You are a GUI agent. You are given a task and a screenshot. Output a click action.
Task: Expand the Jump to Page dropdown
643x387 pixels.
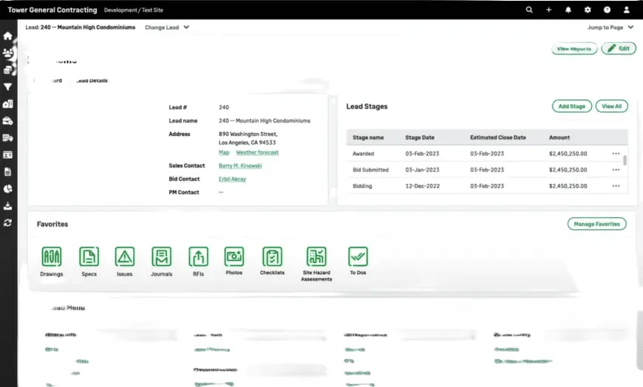(x=610, y=27)
